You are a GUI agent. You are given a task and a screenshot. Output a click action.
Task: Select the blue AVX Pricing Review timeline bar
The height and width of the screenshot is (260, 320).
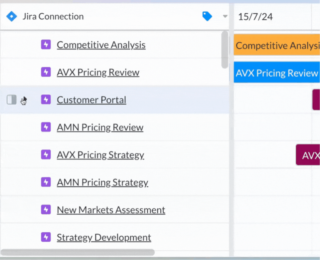(x=276, y=73)
